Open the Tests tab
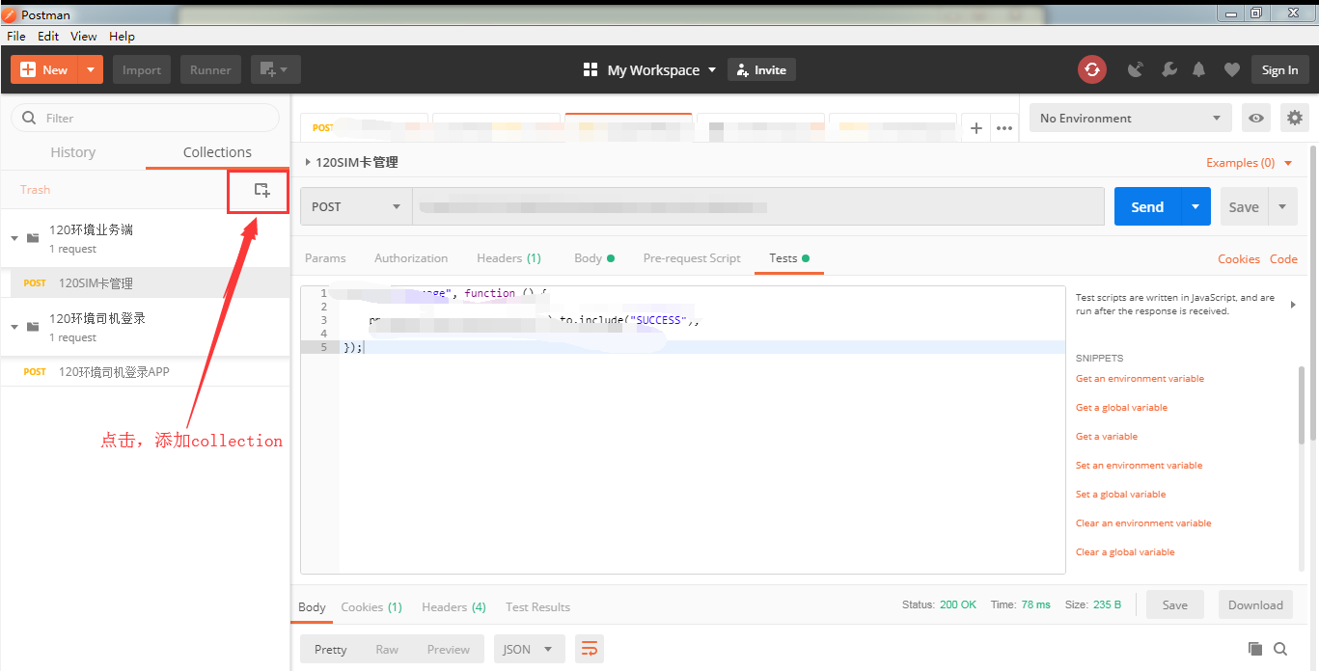 (x=789, y=258)
